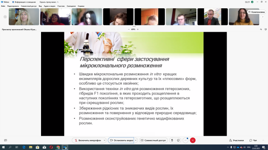Open the Участники panel
The height and width of the screenshot is (150, 268).
237,140
